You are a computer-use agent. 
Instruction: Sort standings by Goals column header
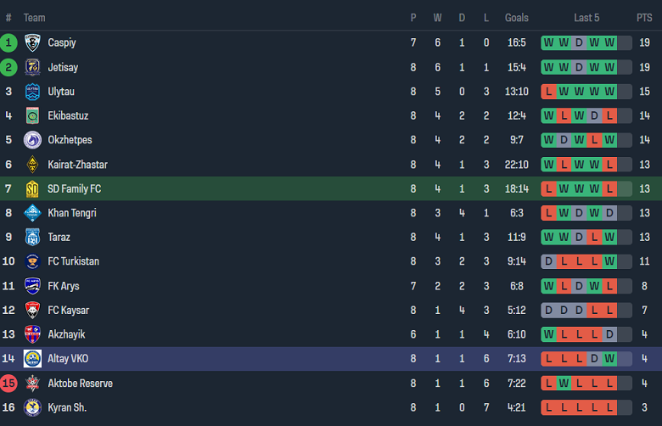(x=516, y=18)
